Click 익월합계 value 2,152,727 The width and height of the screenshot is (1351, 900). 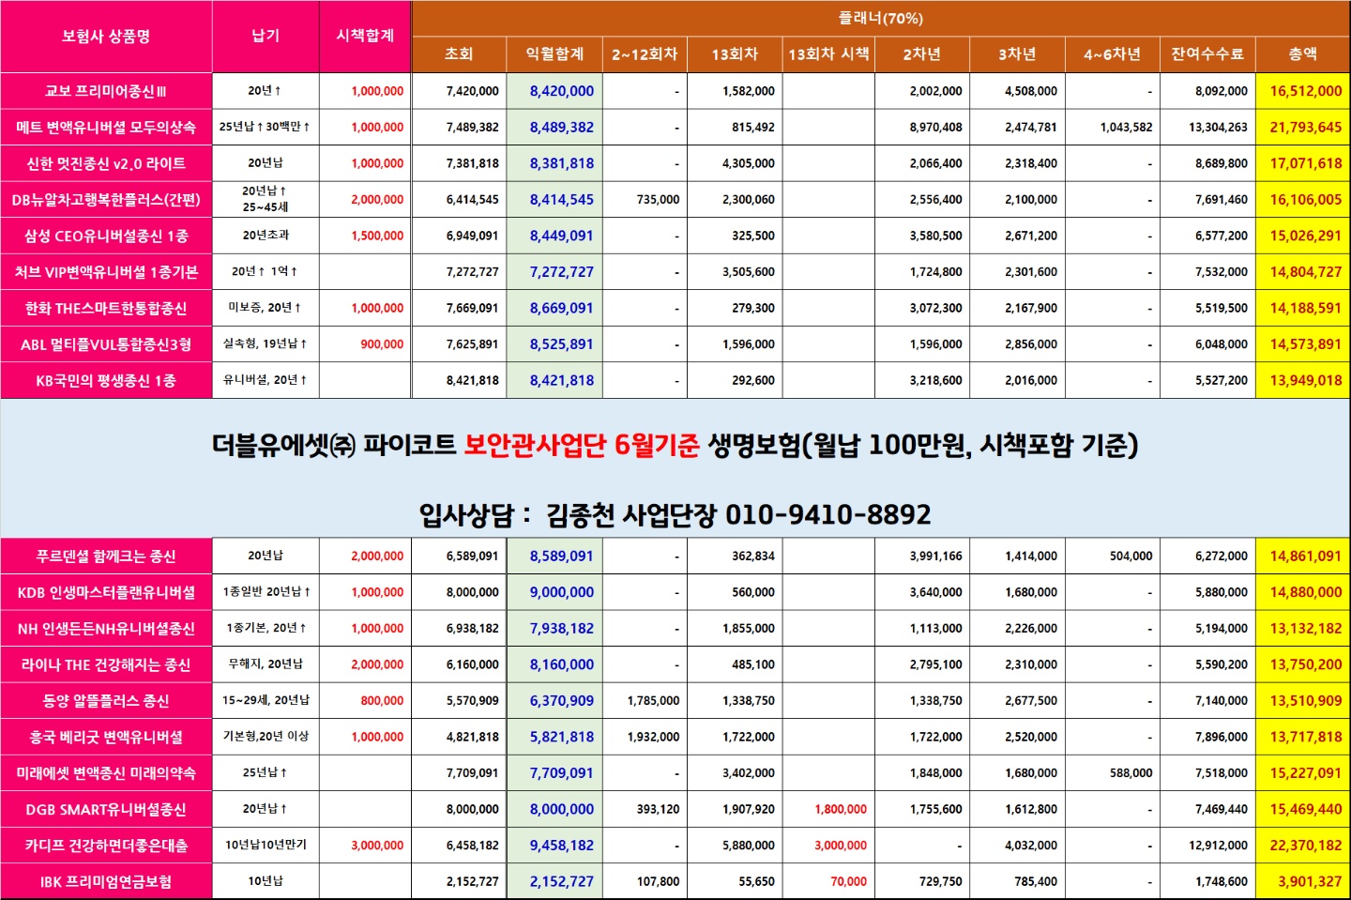tap(561, 881)
